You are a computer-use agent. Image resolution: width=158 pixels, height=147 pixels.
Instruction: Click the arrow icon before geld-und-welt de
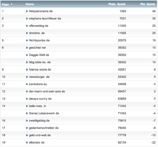27,135
